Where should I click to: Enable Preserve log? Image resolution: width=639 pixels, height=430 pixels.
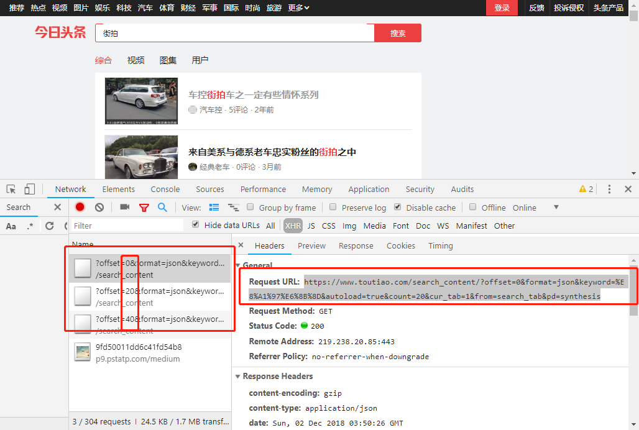coord(333,208)
